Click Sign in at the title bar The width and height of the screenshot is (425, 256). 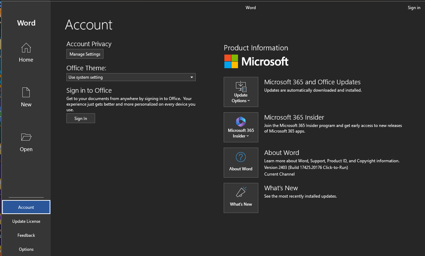[x=414, y=8]
